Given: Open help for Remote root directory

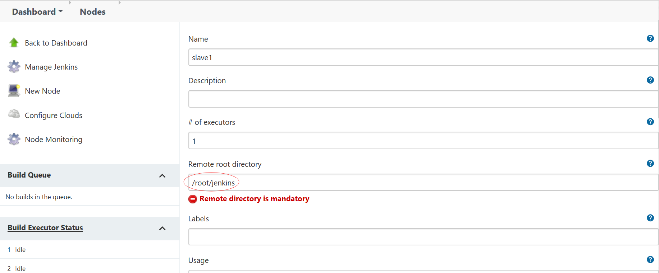Looking at the screenshot, I should click(x=650, y=163).
